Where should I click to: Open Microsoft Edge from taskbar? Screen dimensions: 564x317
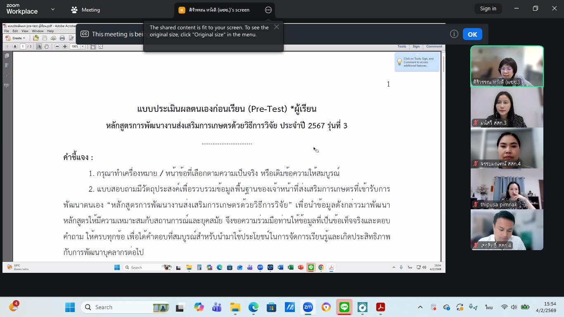pos(253,307)
